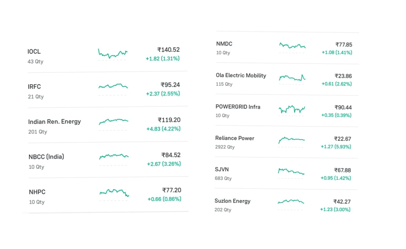Open Ola Electric Mobility holding

click(x=241, y=75)
